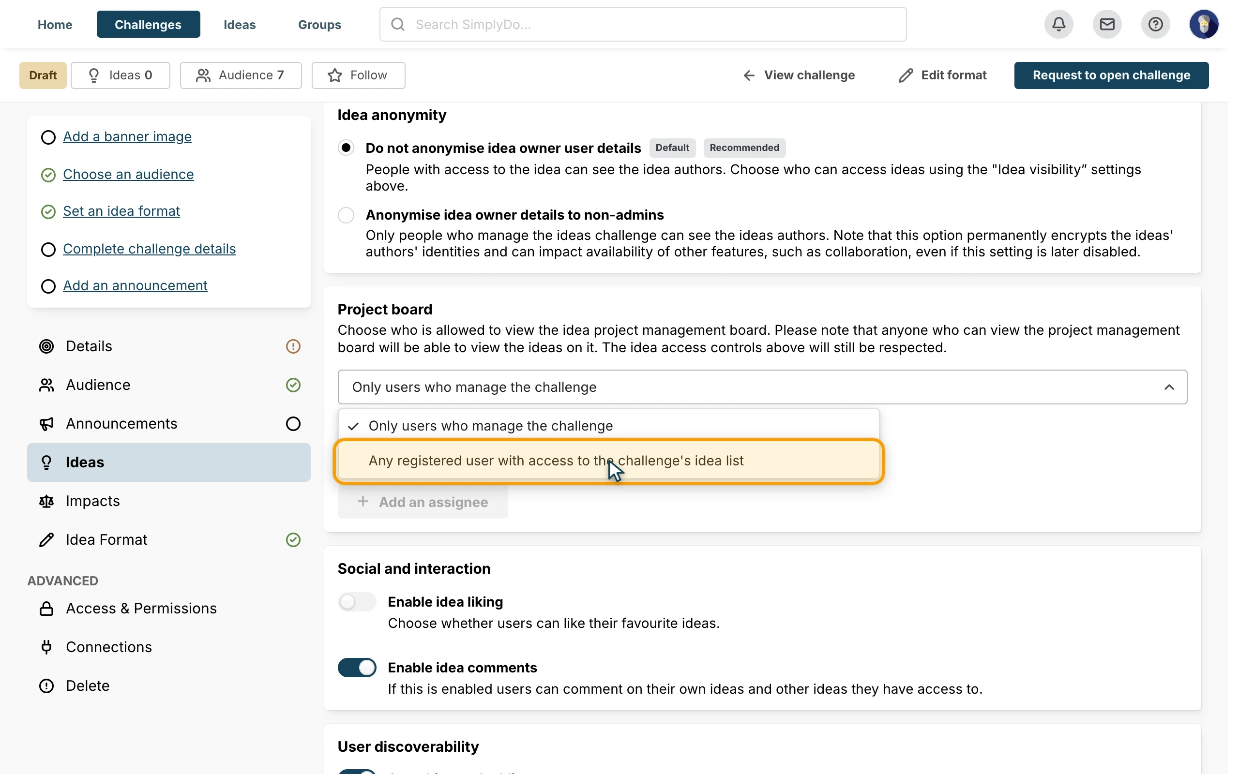Click Add an announcement link
This screenshot has height=774, width=1239.
point(135,285)
